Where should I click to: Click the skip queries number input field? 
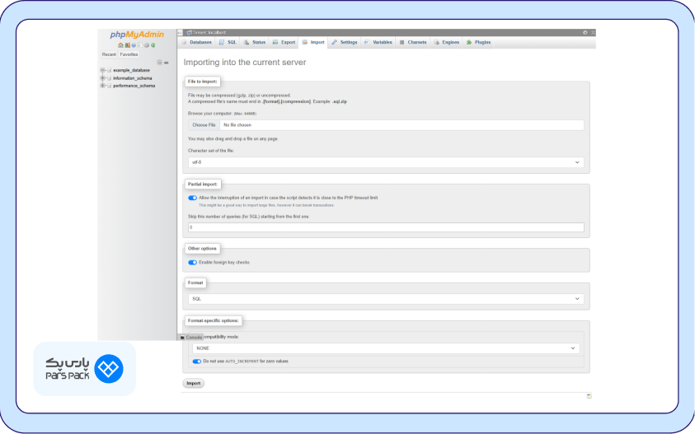point(386,227)
